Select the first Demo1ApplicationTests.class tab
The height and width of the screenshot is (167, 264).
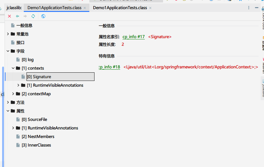(x=54, y=8)
